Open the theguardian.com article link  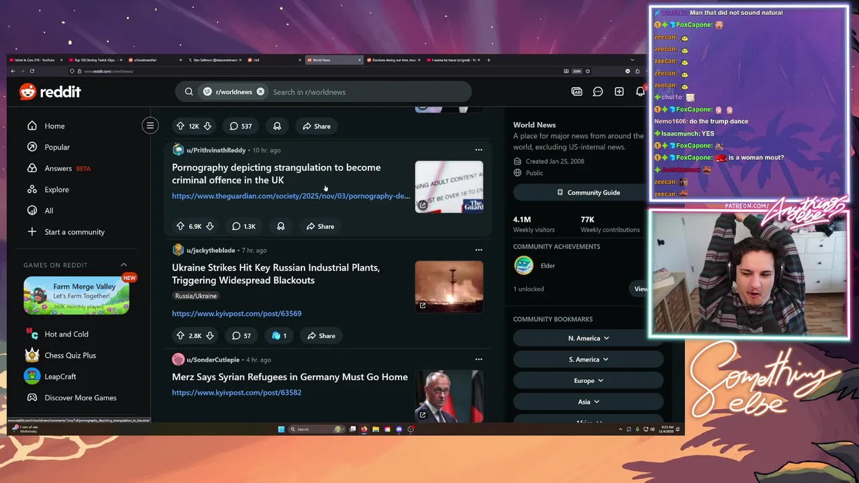pyautogui.click(x=291, y=196)
